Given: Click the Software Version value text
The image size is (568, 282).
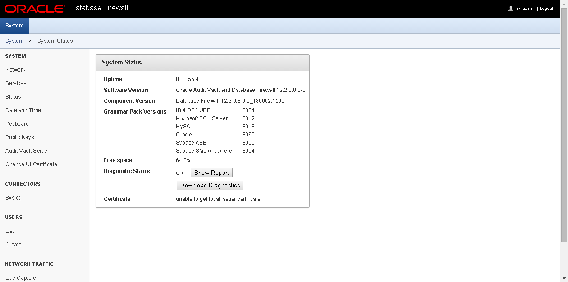Looking at the screenshot, I should (x=241, y=90).
